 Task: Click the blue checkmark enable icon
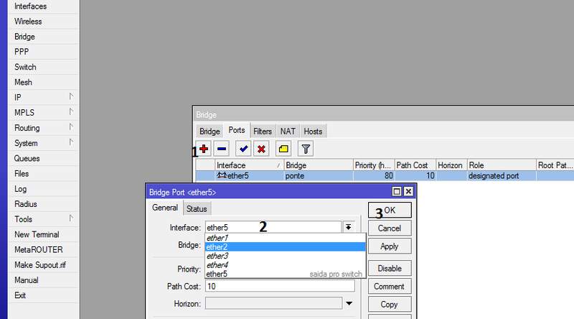click(x=243, y=149)
